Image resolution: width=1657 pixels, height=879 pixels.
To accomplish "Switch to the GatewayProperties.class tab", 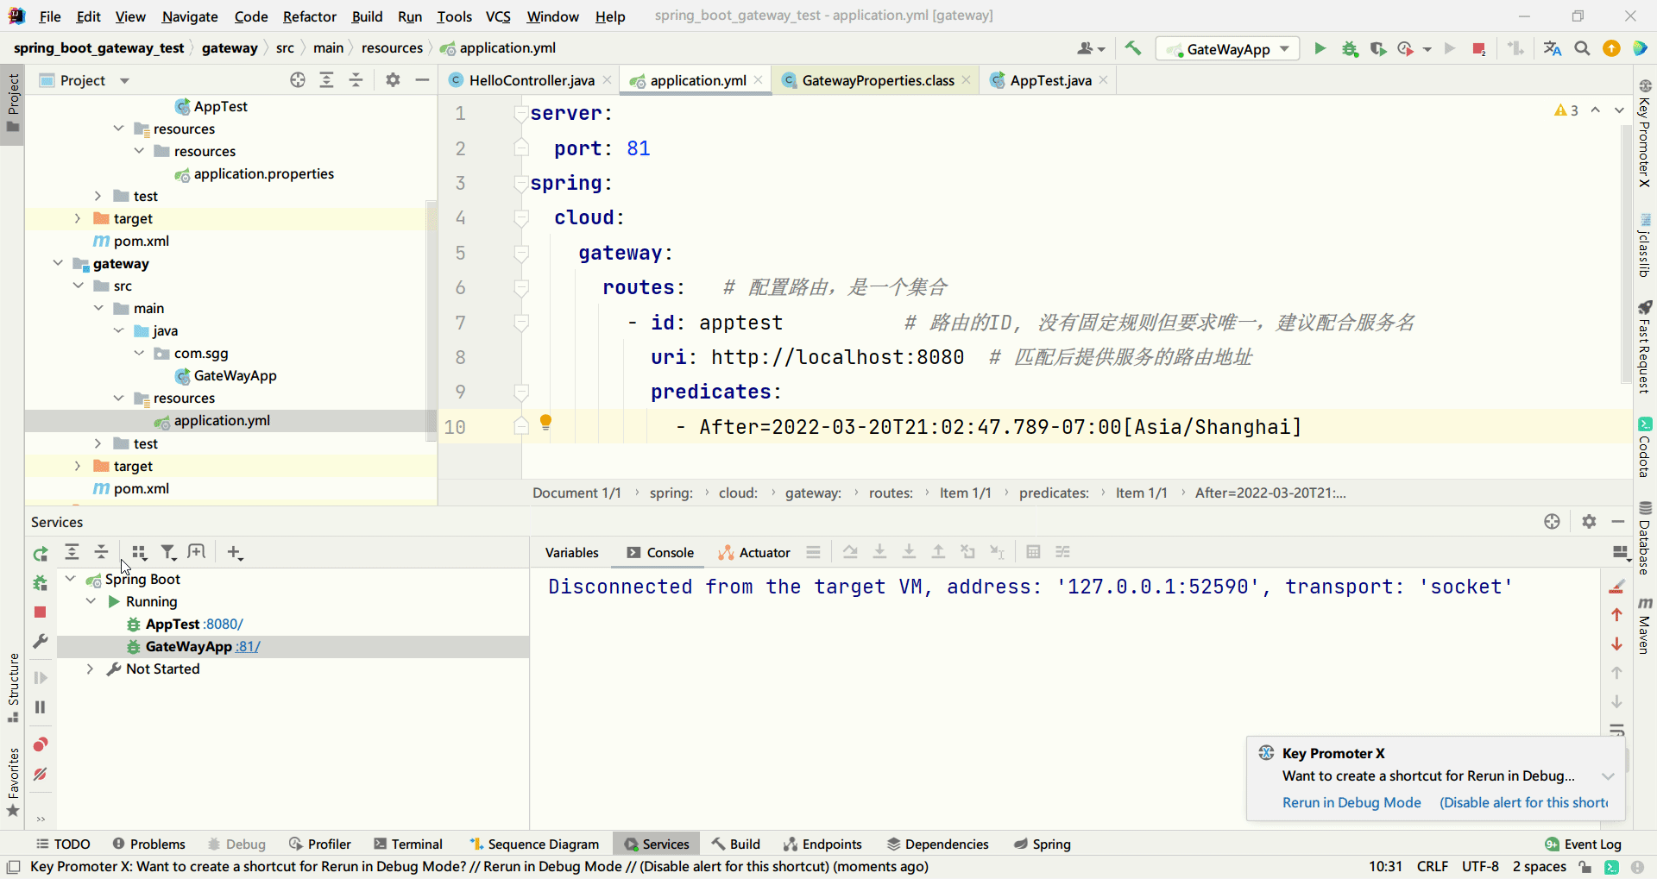I will click(878, 80).
